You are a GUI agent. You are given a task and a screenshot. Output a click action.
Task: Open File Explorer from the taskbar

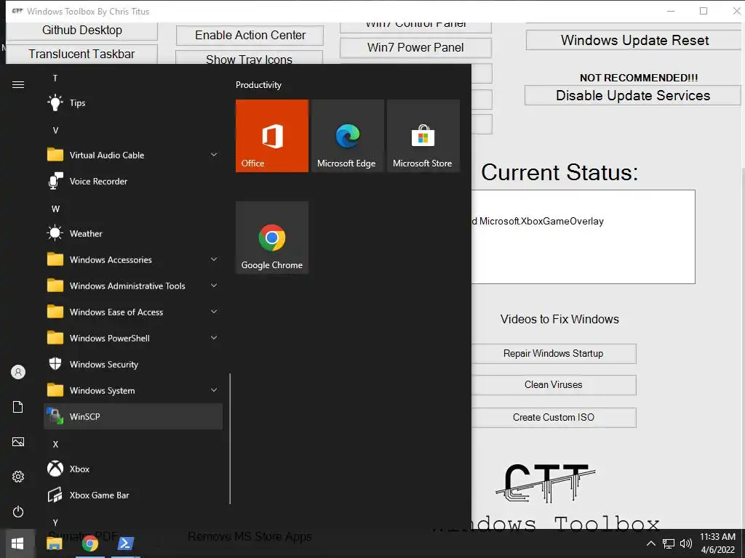[54, 543]
